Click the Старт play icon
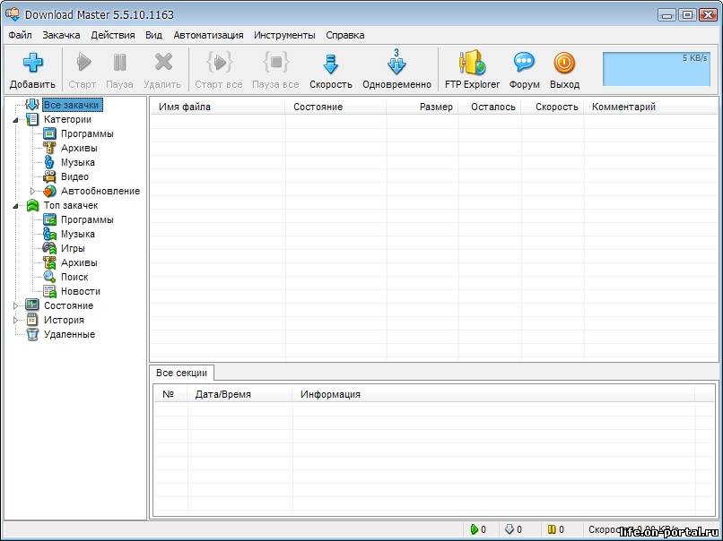 click(83, 62)
